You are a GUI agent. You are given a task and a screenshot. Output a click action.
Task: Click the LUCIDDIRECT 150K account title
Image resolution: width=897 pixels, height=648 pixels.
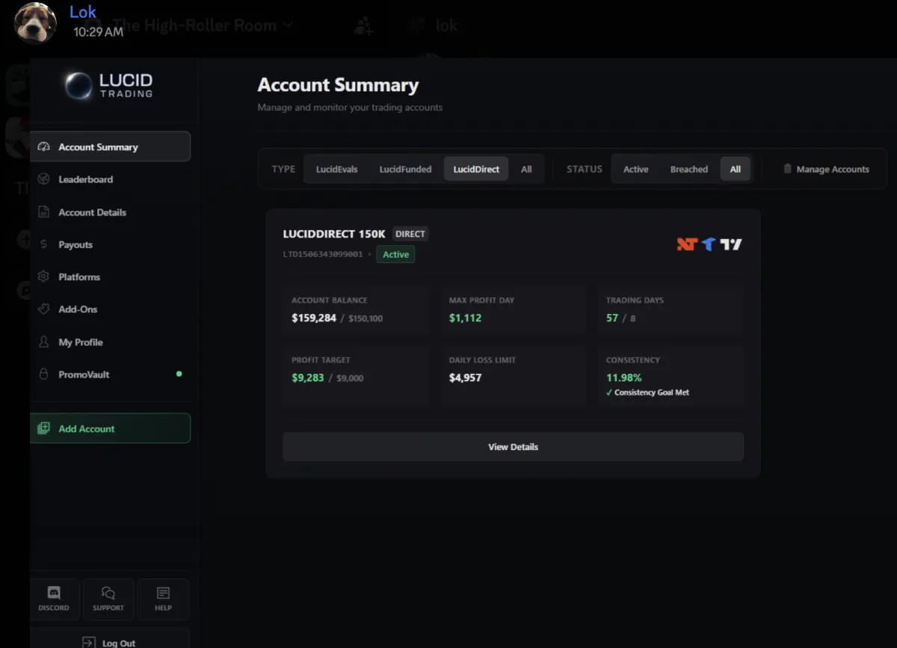[x=334, y=234]
